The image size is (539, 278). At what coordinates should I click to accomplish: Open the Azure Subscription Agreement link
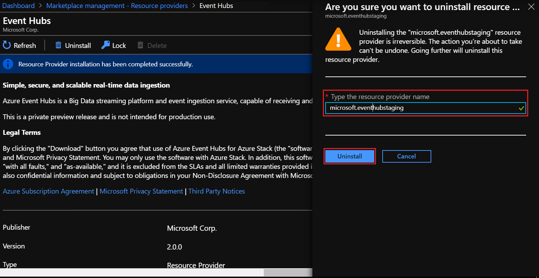click(48, 191)
